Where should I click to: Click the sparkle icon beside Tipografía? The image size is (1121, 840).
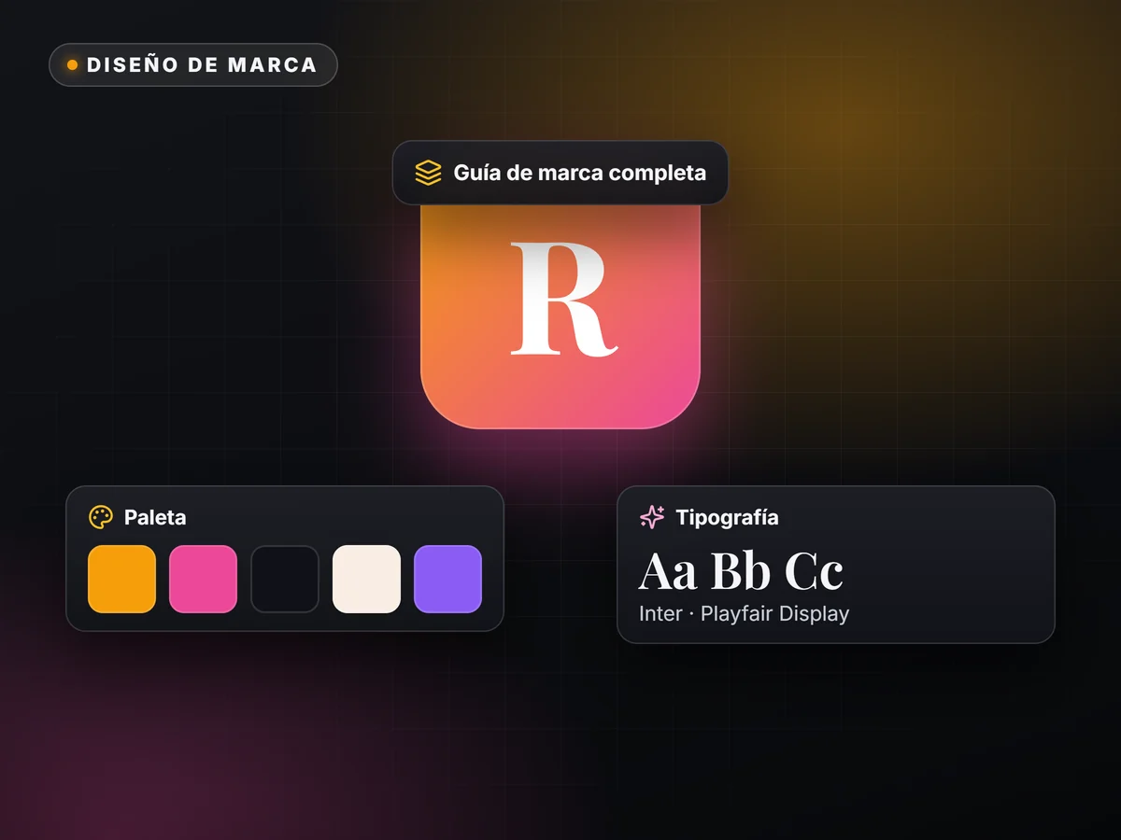point(652,517)
